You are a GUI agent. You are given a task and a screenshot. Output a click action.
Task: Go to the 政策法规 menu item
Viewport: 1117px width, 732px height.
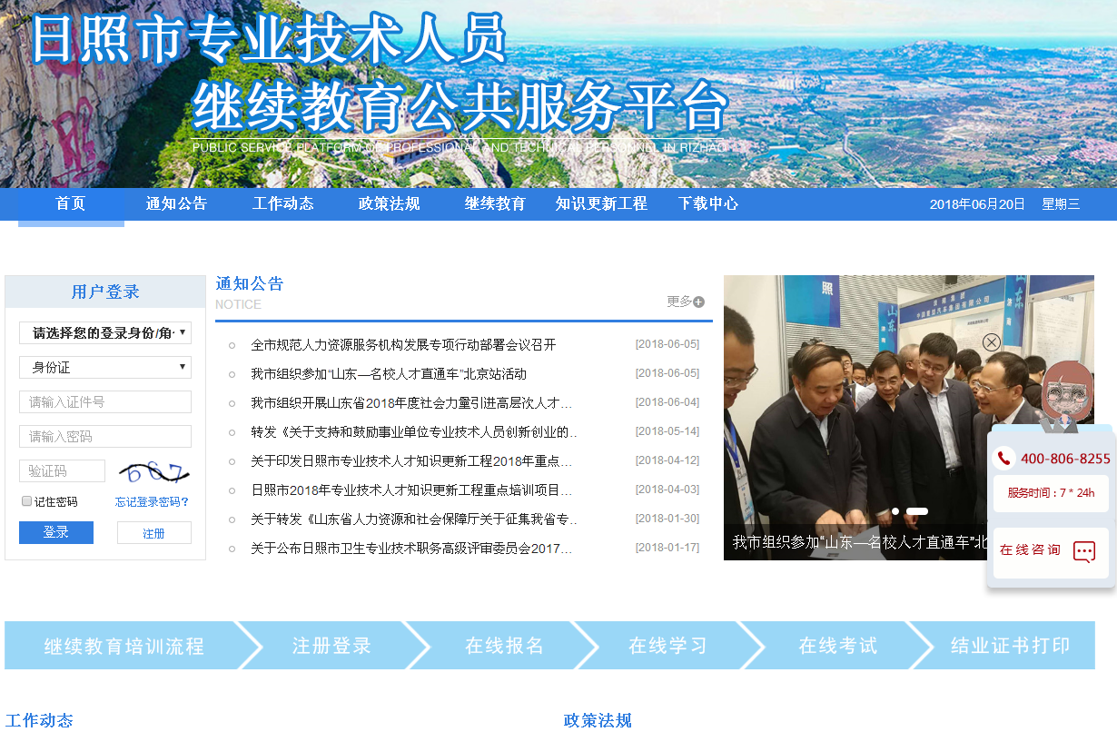click(x=389, y=204)
